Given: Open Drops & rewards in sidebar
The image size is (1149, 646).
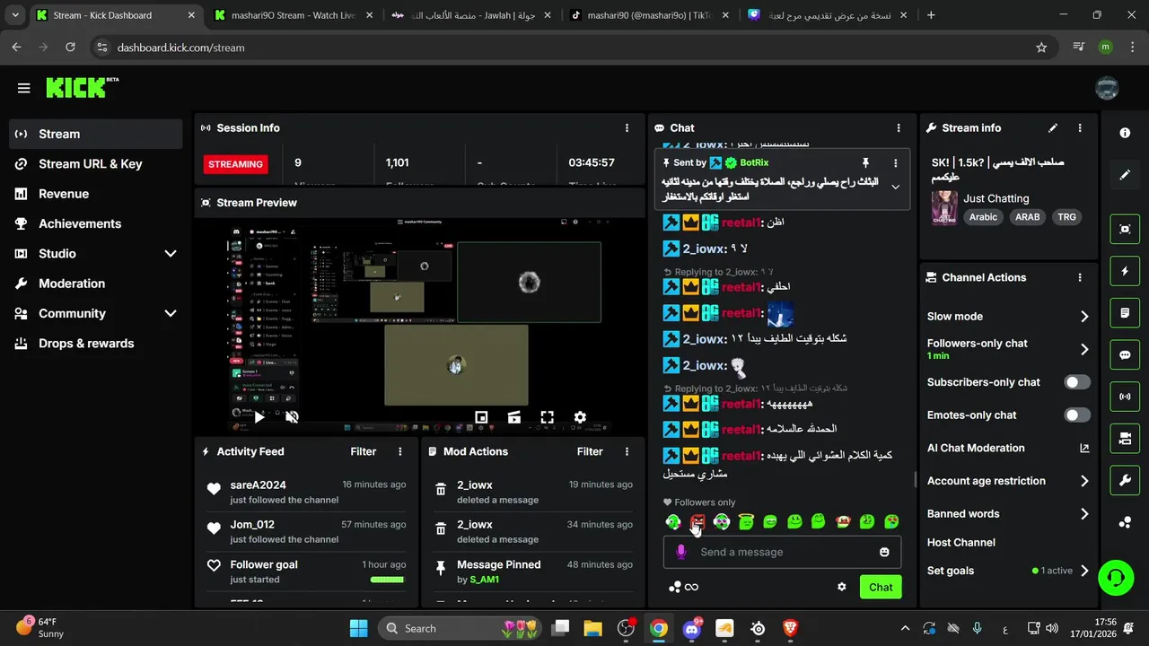Looking at the screenshot, I should coord(96,344).
